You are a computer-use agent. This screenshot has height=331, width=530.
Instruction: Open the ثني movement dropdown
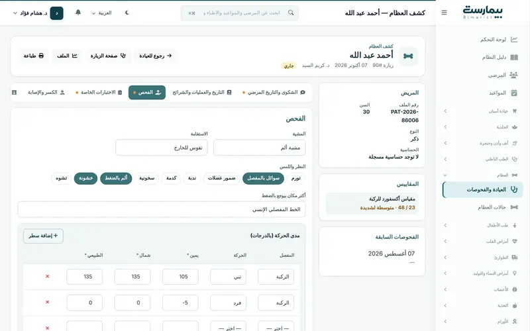228,277
